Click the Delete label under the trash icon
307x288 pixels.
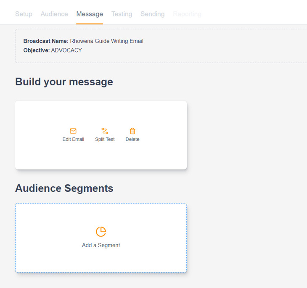[132, 139]
